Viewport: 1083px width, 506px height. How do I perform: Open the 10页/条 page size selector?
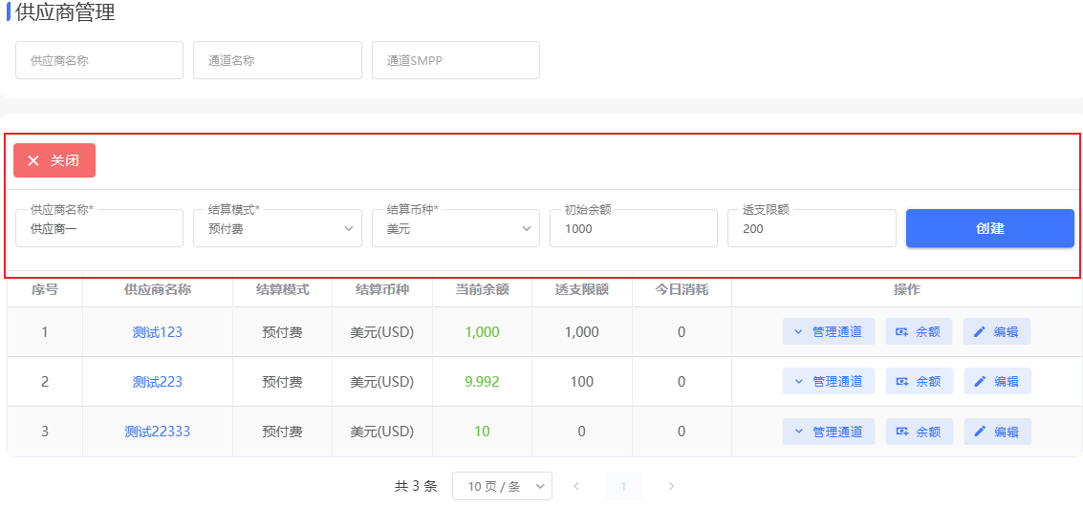501,486
